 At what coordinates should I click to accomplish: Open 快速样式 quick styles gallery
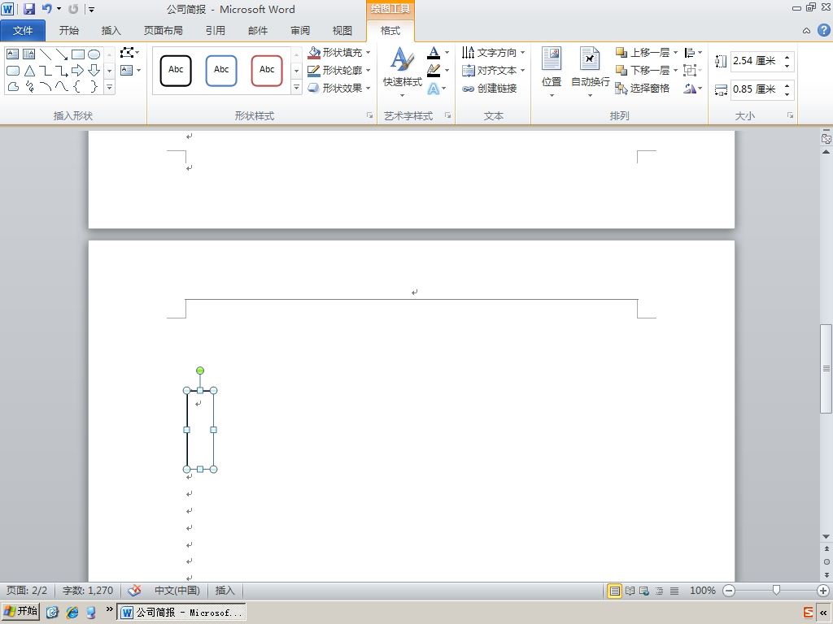[402, 72]
